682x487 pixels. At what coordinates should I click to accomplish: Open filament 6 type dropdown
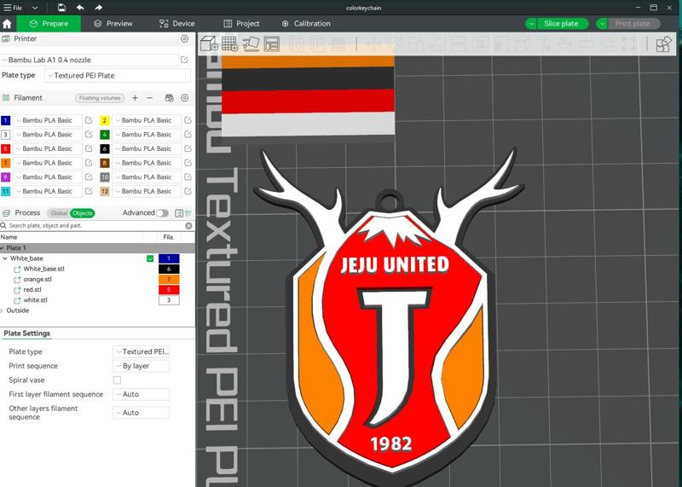click(147, 149)
